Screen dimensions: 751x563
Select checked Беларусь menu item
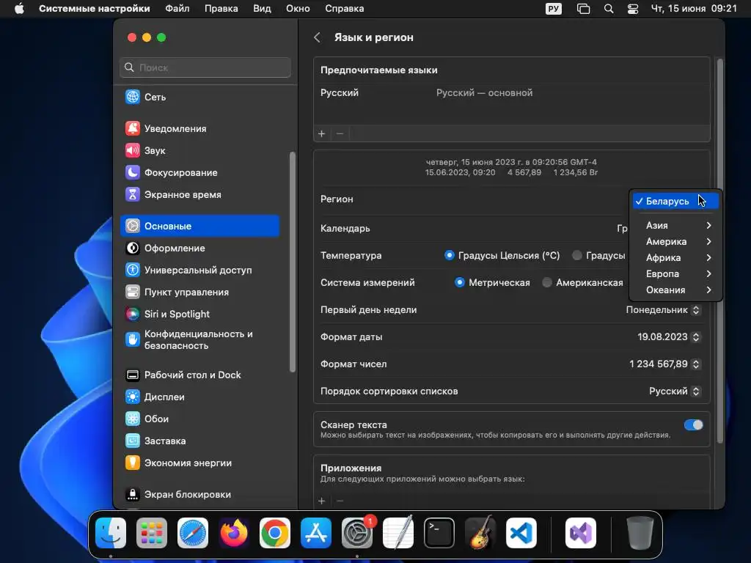pyautogui.click(x=675, y=201)
